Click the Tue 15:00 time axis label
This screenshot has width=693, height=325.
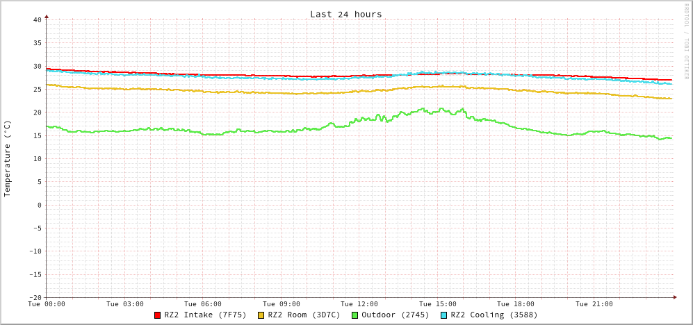click(x=437, y=304)
